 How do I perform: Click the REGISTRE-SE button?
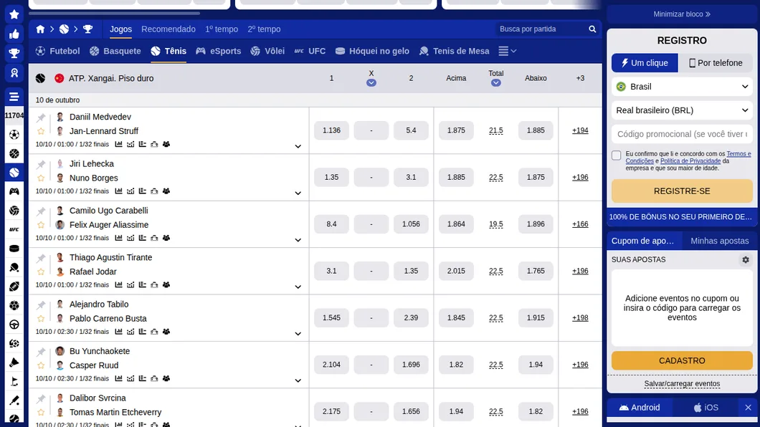point(682,191)
